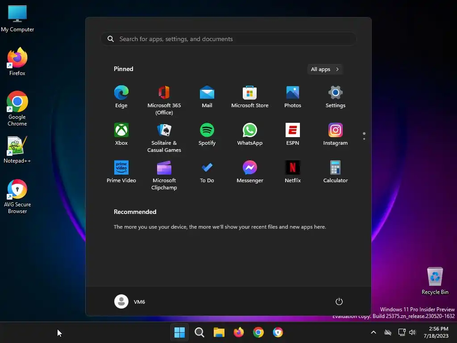Screen dimensions: 457x343
Task: Open Messenger
Action: (x=250, y=172)
